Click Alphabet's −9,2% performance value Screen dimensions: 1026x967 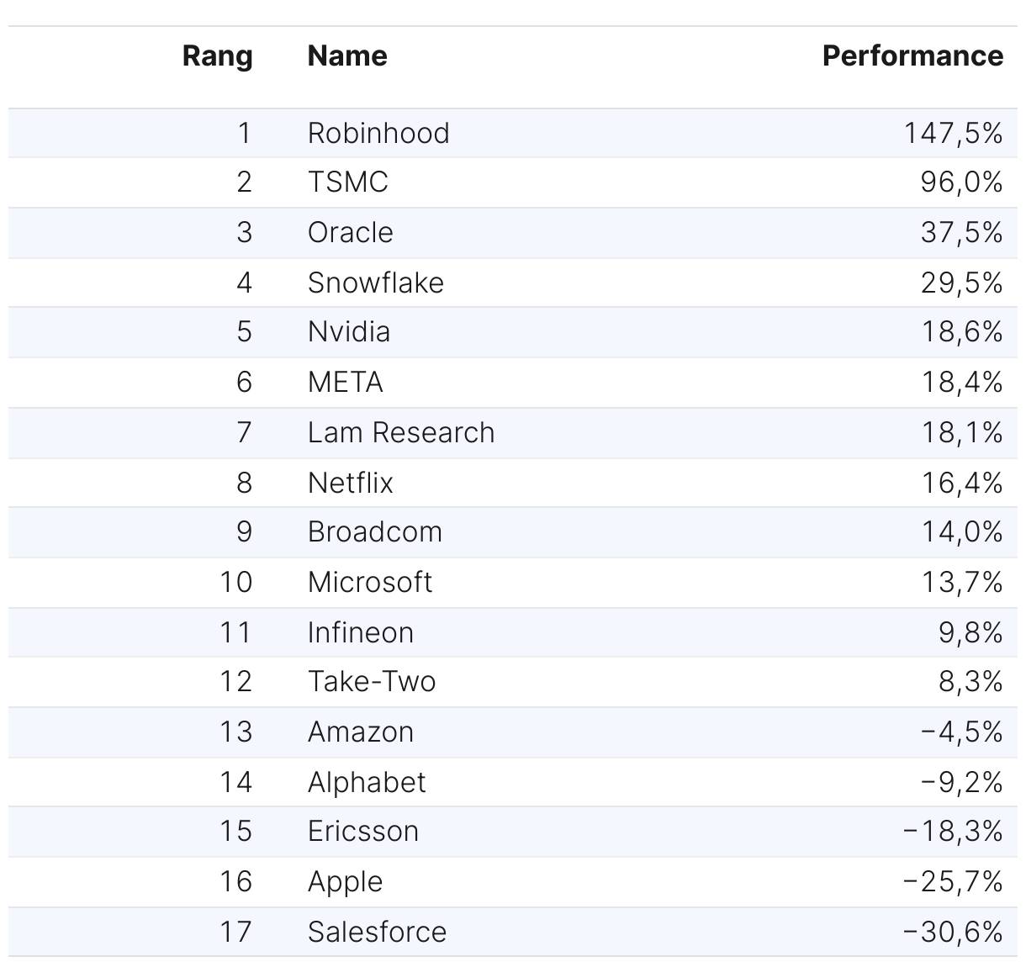coord(961,783)
